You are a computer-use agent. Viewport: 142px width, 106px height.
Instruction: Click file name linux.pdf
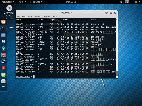tap(96, 44)
